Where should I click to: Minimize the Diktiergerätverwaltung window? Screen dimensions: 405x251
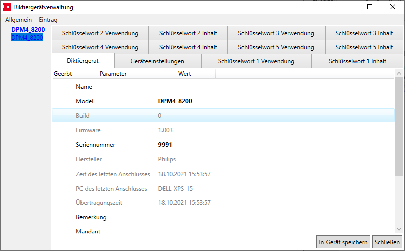[347, 7]
